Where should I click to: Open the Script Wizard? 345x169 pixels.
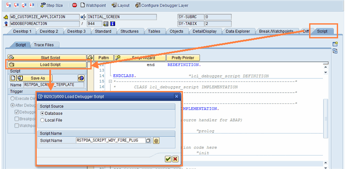(140, 58)
